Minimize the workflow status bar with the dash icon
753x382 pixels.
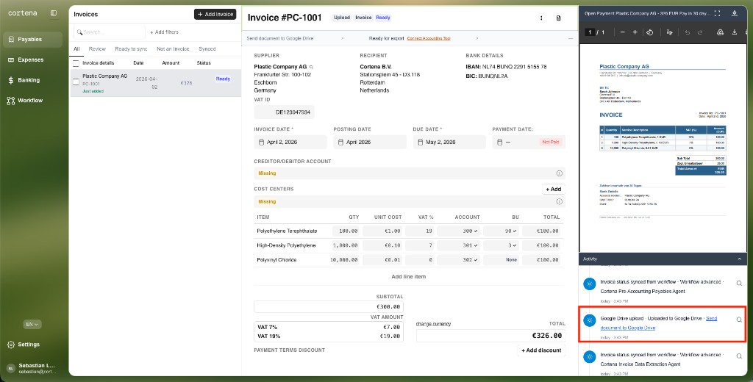(571, 38)
